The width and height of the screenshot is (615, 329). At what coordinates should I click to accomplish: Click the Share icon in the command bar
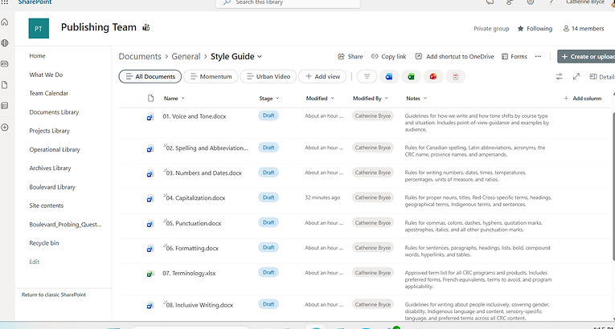click(341, 56)
